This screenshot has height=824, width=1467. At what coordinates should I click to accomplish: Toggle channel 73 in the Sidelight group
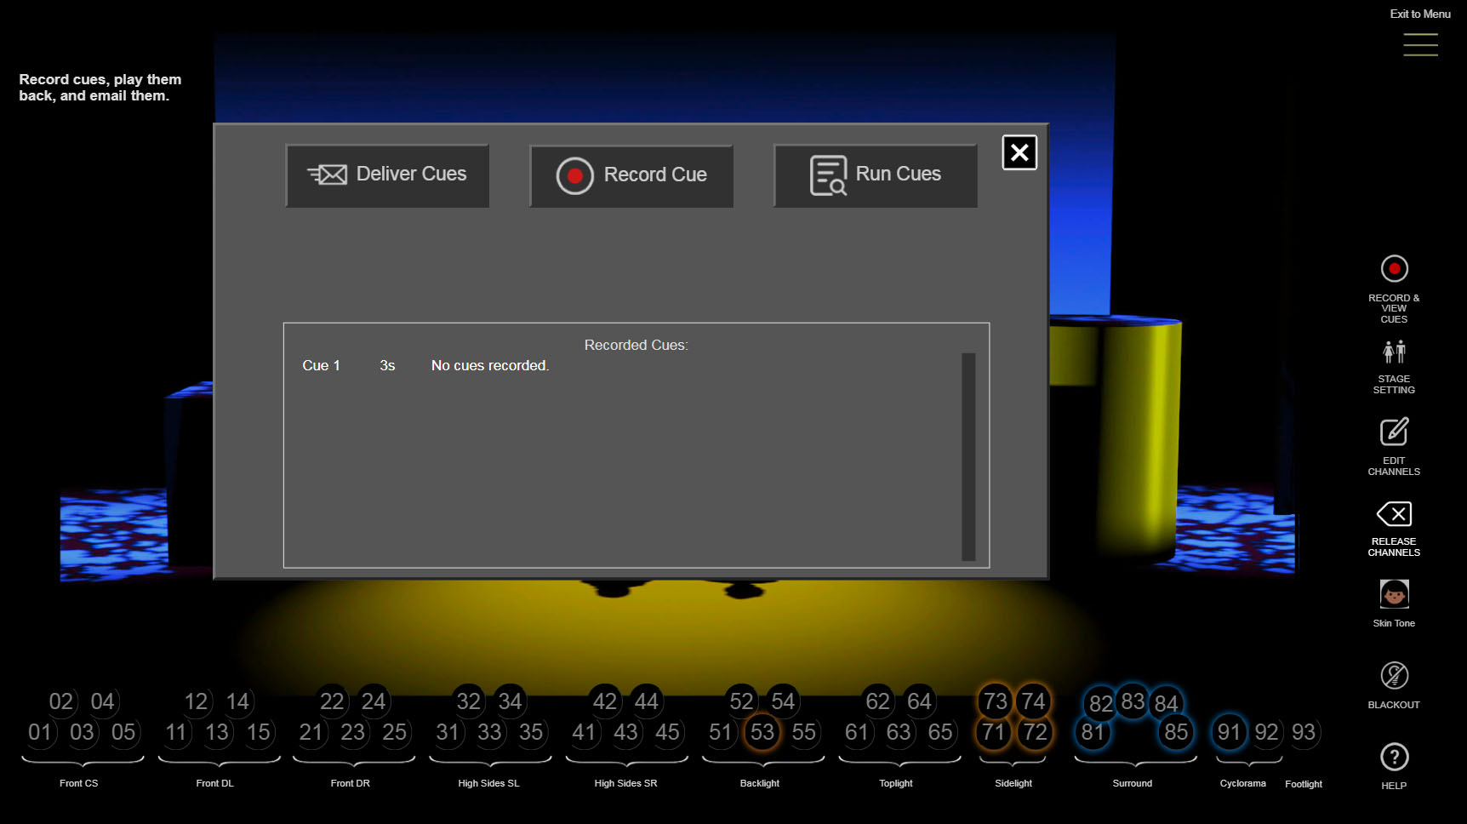click(x=993, y=701)
